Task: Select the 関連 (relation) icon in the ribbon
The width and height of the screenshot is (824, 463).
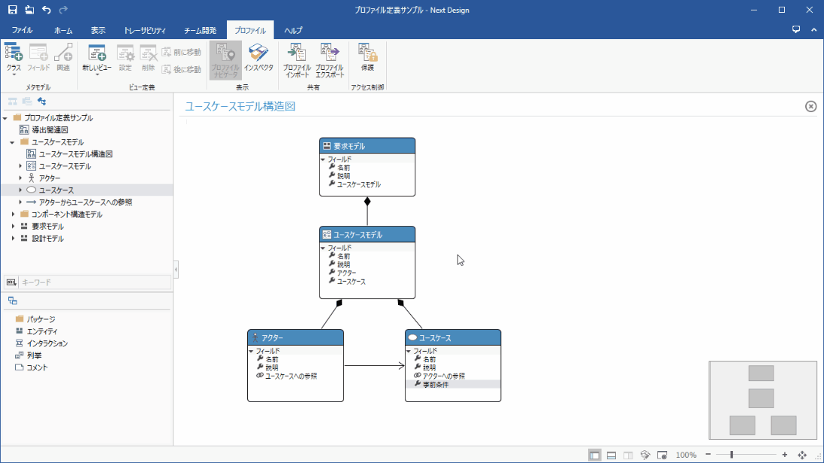Action: pyautogui.click(x=63, y=54)
